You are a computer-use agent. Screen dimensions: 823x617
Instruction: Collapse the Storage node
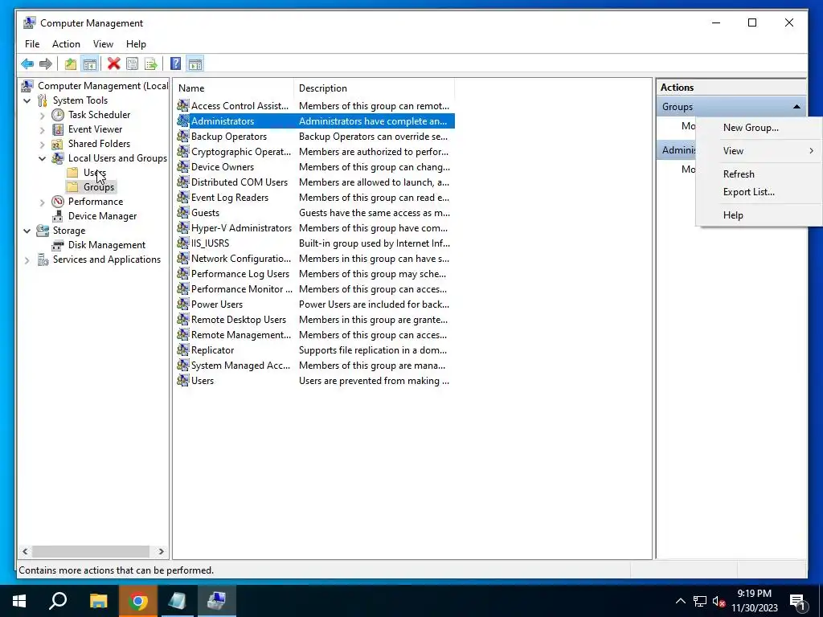coord(27,231)
